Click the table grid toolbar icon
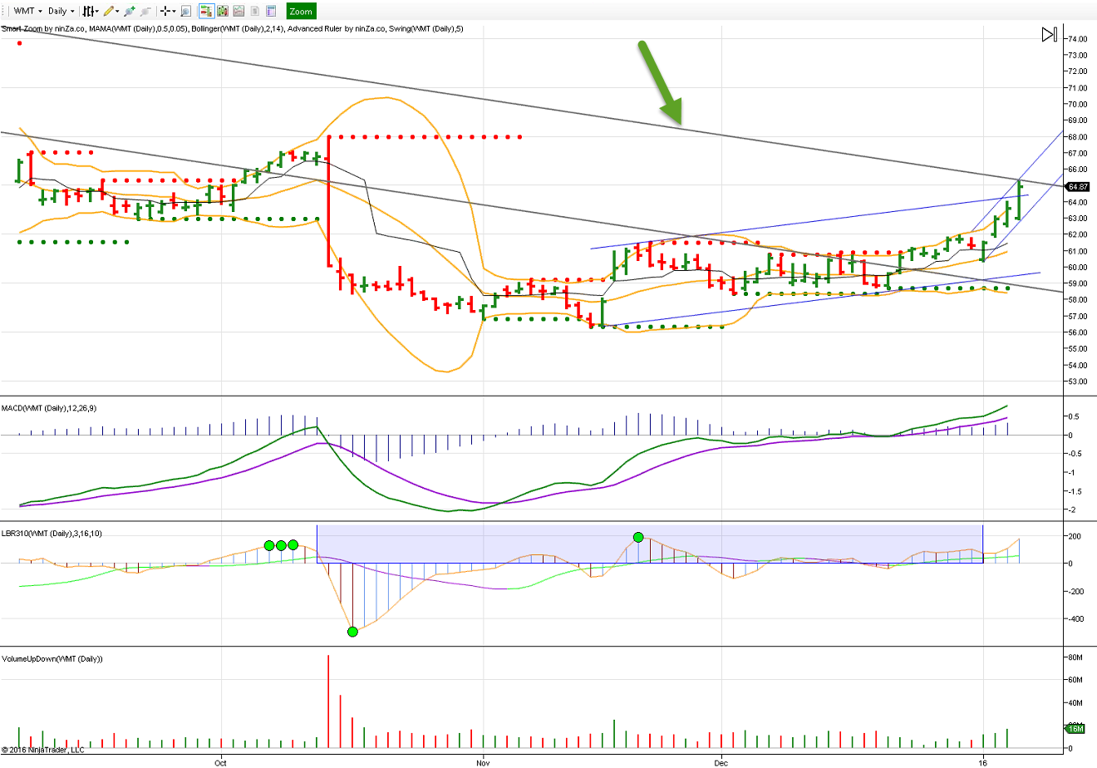1097x768 pixels. point(271,11)
